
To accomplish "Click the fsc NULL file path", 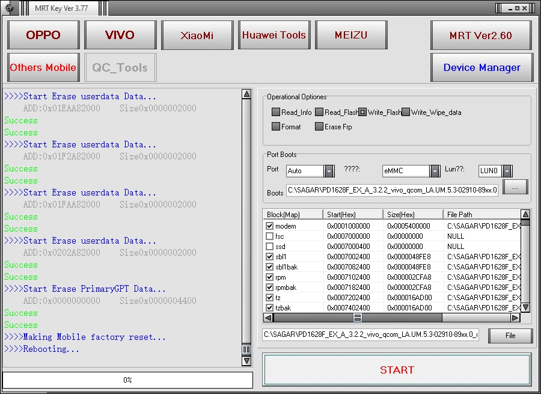I will click(456, 236).
